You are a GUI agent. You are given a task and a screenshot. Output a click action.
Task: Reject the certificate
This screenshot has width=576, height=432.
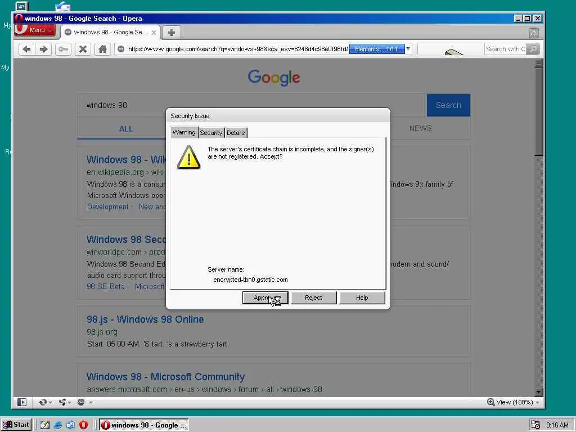[313, 298]
